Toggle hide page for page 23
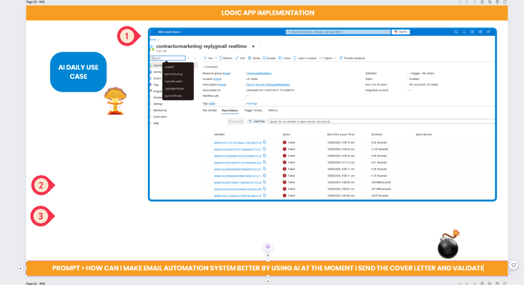Image resolution: width=524 pixels, height=285 pixels. click(x=474, y=2)
